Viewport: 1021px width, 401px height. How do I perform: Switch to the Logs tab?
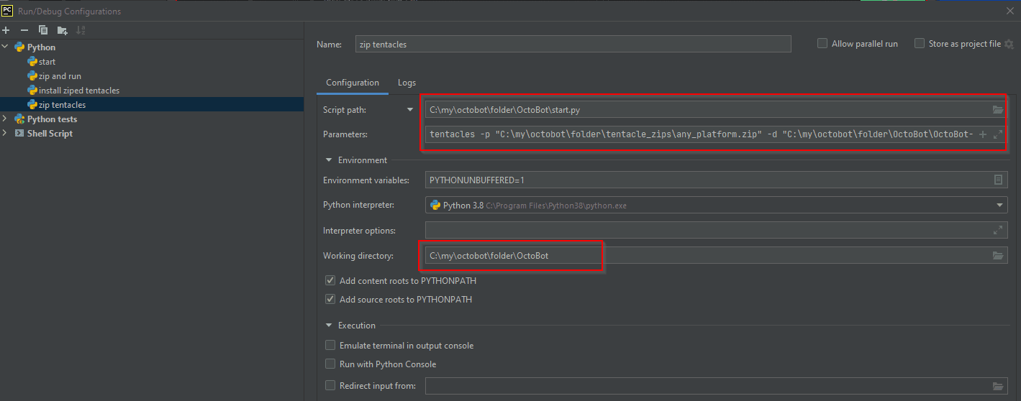coord(407,83)
